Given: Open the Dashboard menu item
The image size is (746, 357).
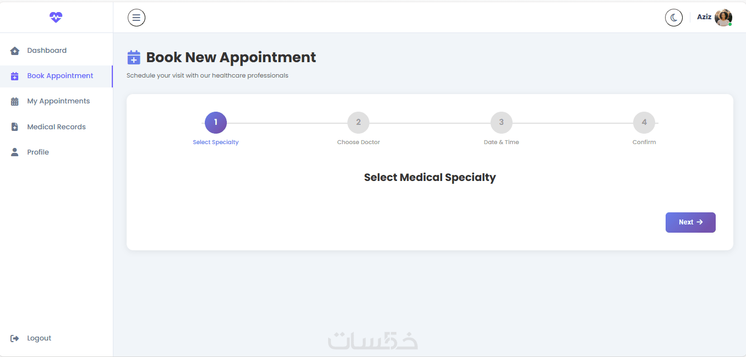Looking at the screenshot, I should tap(47, 51).
